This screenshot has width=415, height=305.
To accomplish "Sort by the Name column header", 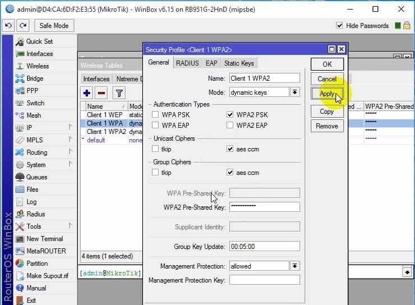I will 107,107.
